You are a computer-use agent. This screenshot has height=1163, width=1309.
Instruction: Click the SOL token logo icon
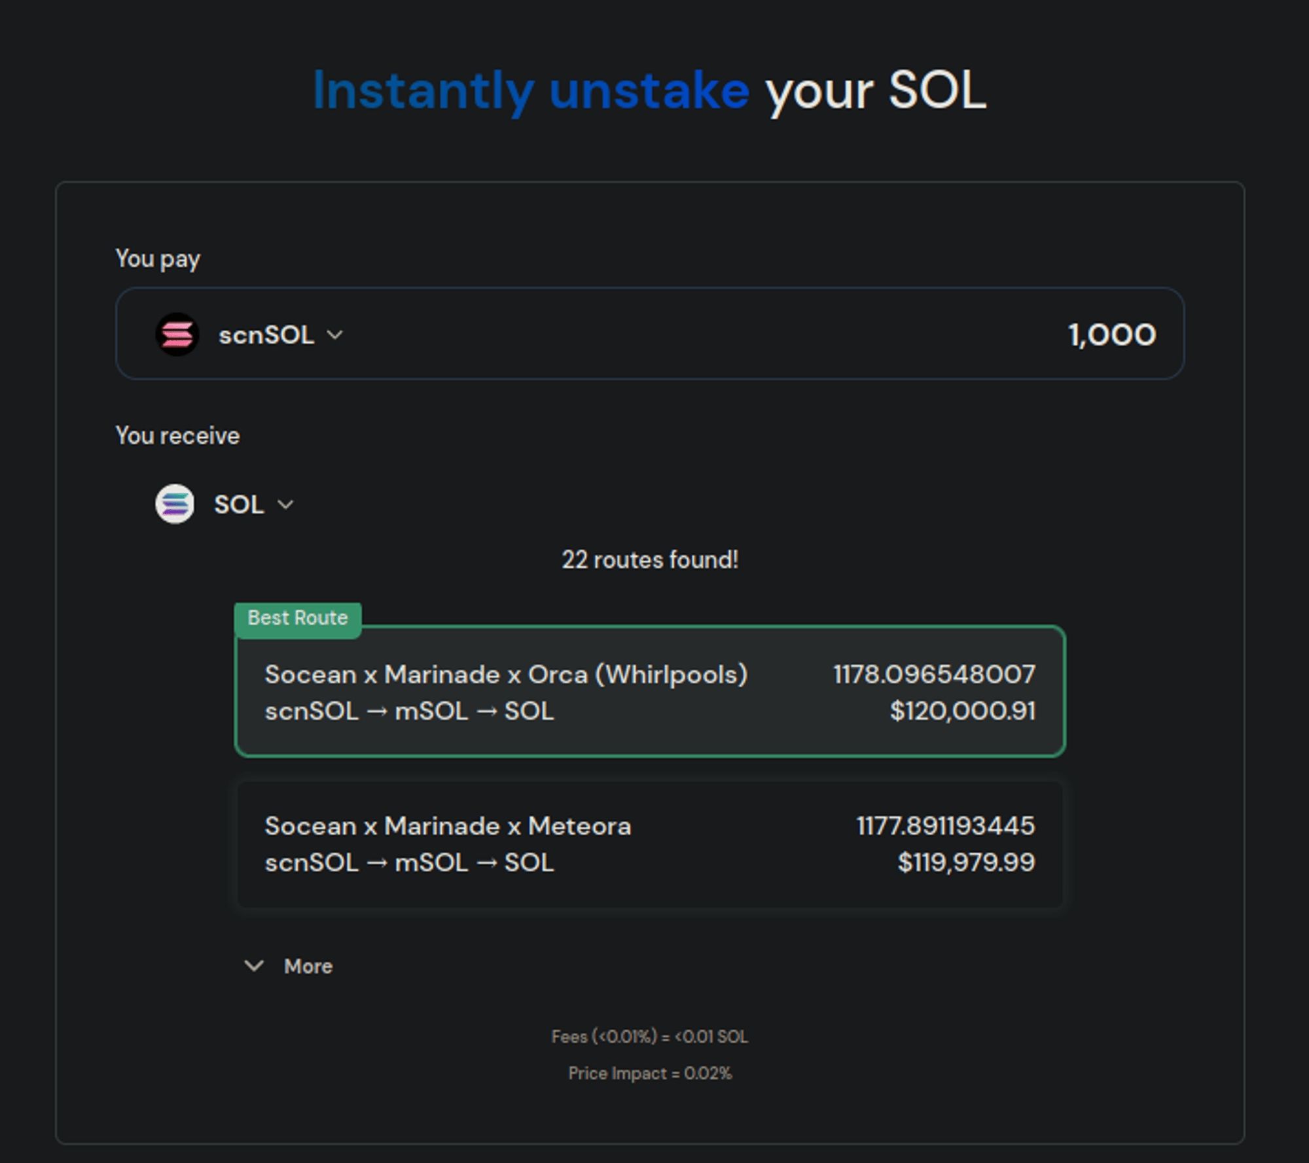point(175,504)
